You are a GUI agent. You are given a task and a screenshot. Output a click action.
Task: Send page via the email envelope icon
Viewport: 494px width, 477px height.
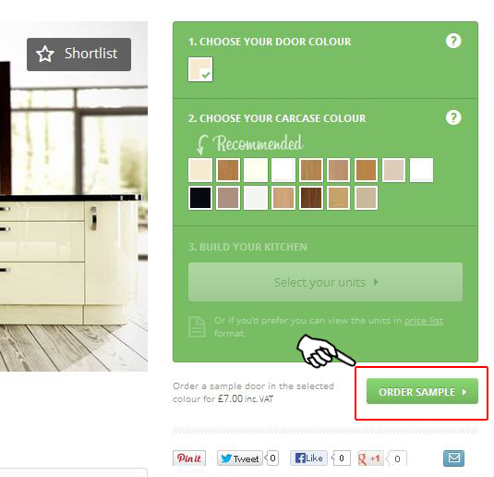click(453, 459)
